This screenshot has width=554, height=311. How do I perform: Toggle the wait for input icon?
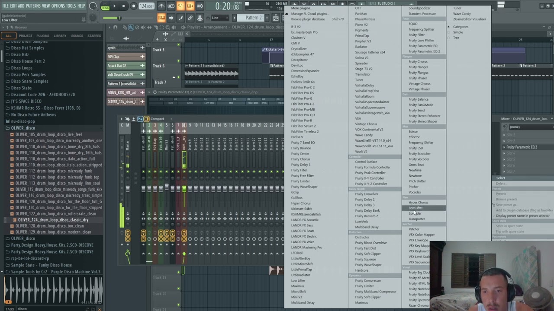tap(171, 6)
